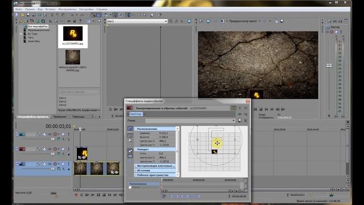This screenshot has height=205, width=364.
Task: Open the media views dropdown arrow
Action: tap(93, 21)
